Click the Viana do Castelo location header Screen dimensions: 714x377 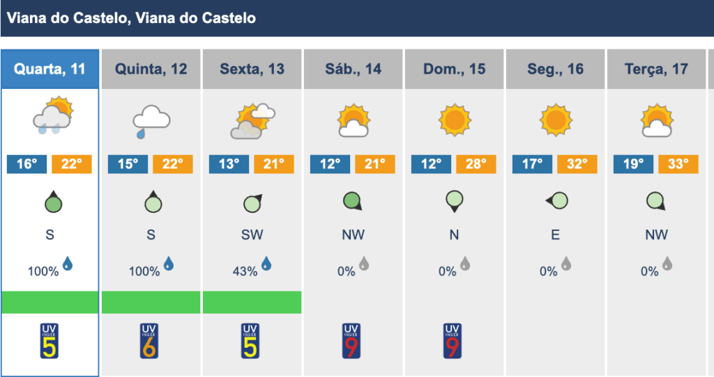coord(131,18)
